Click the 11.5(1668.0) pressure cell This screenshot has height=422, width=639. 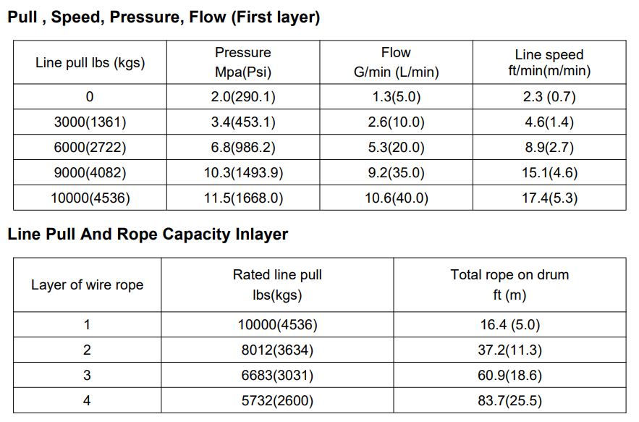click(x=243, y=198)
